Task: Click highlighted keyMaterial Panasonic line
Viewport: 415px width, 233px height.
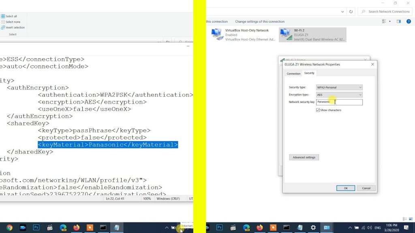Action: pyautogui.click(x=108, y=145)
